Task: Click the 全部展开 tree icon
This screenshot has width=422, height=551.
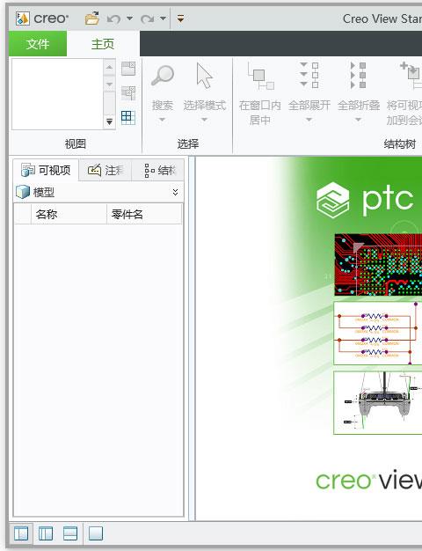Action: point(309,75)
